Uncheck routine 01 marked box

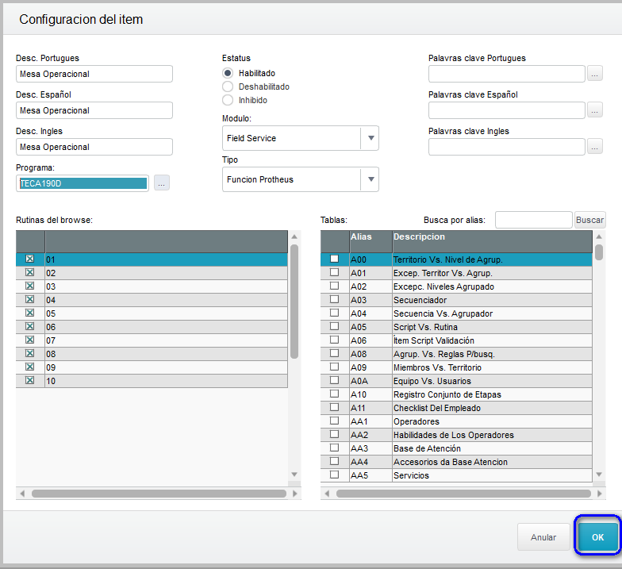[x=30, y=259]
